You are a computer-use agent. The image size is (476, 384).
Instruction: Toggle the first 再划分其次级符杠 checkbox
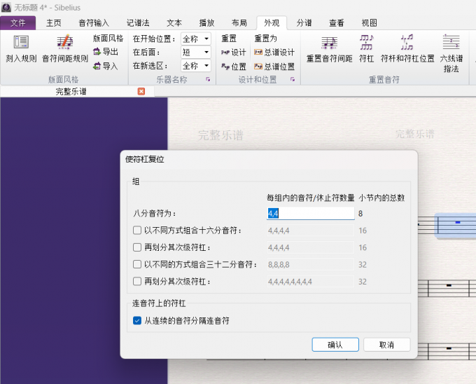[137, 247]
